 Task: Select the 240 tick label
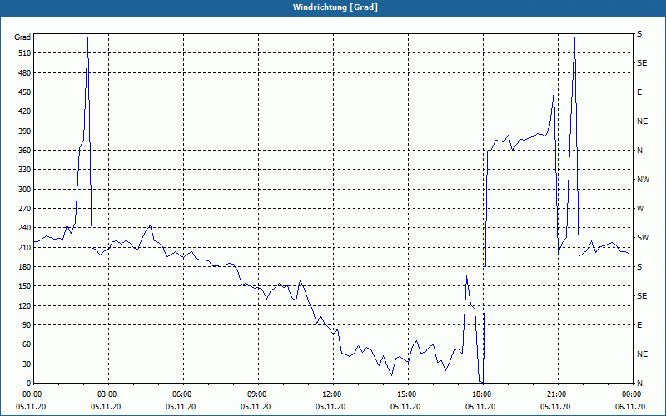[25, 228]
